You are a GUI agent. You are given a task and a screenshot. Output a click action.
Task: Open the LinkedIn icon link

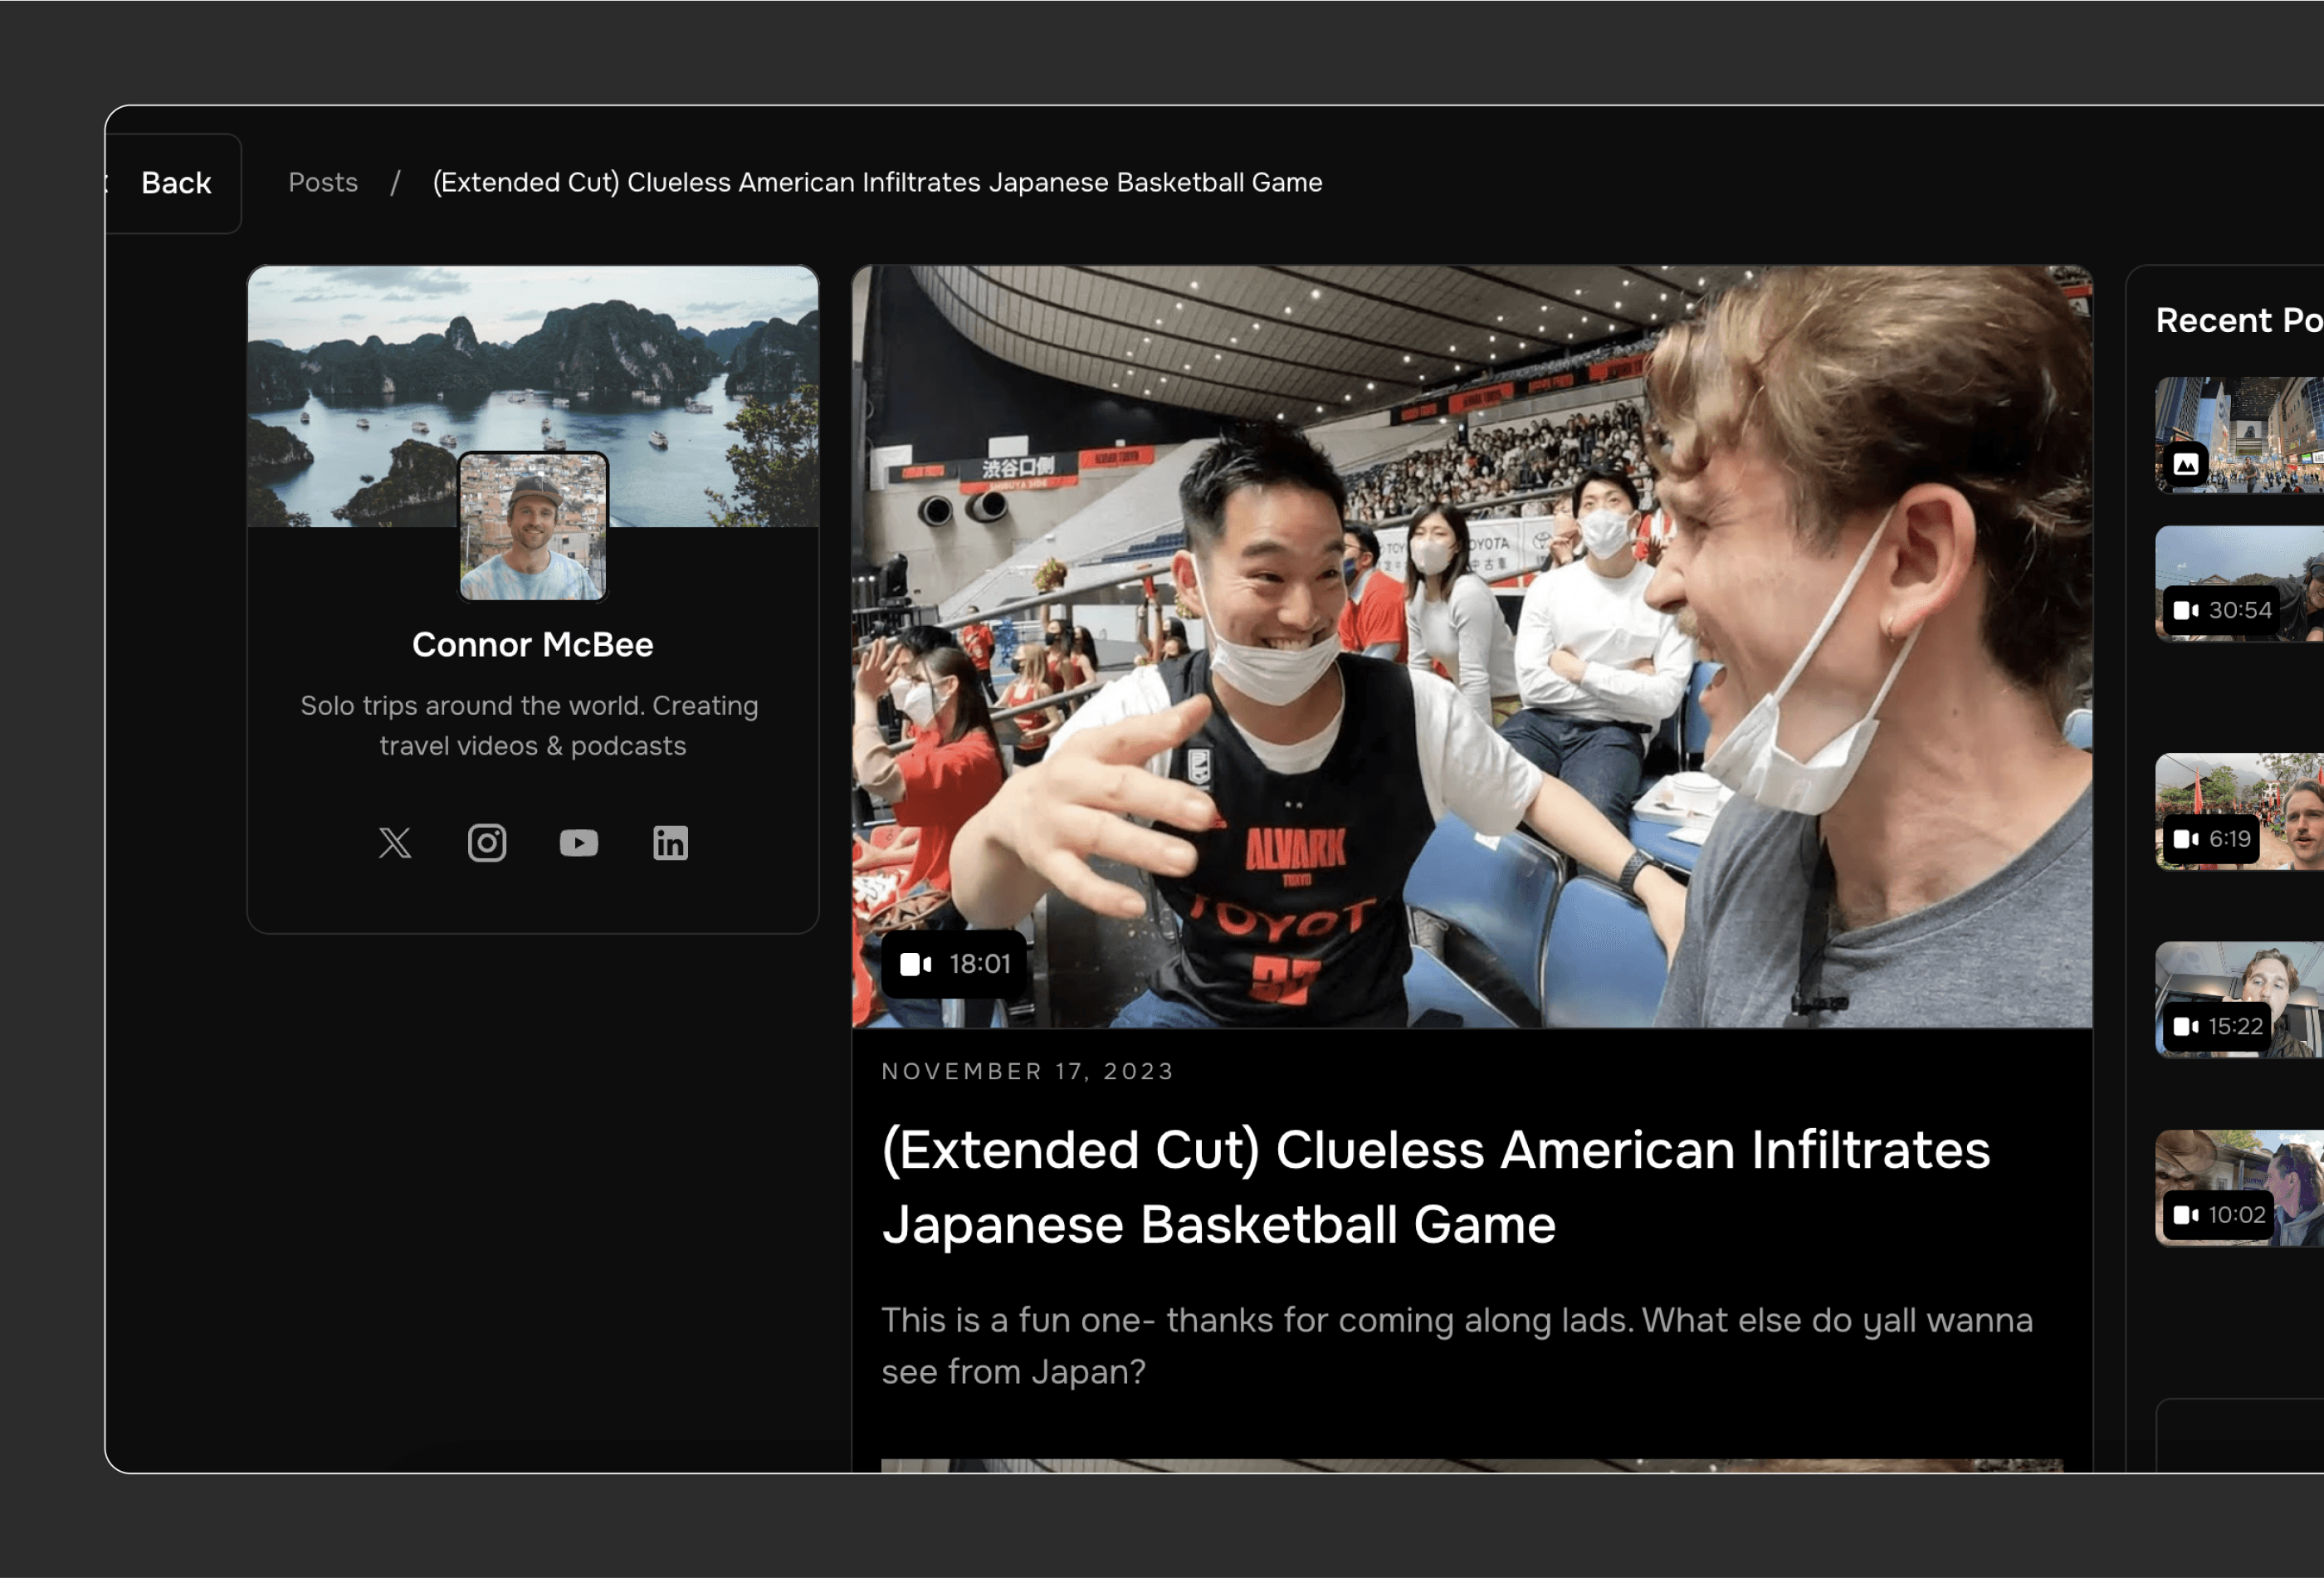pos(670,843)
